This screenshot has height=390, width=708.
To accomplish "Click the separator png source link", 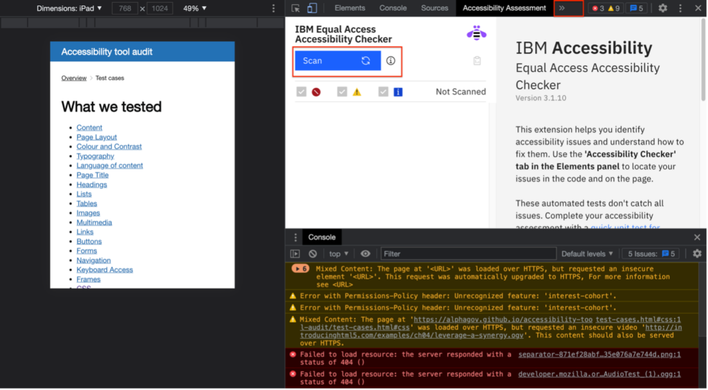I will point(599,355).
